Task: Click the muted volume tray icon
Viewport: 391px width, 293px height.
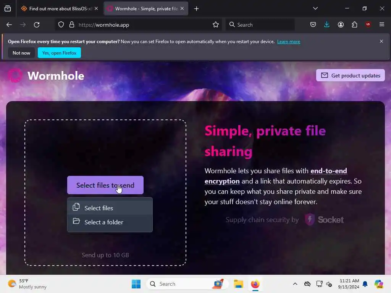Action: coord(329,284)
